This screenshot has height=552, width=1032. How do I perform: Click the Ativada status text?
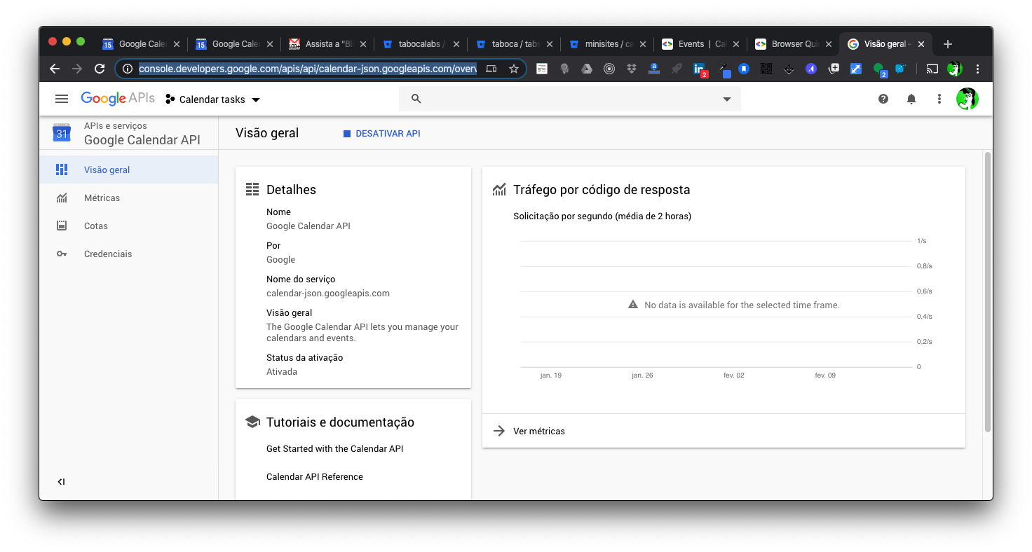click(x=282, y=372)
